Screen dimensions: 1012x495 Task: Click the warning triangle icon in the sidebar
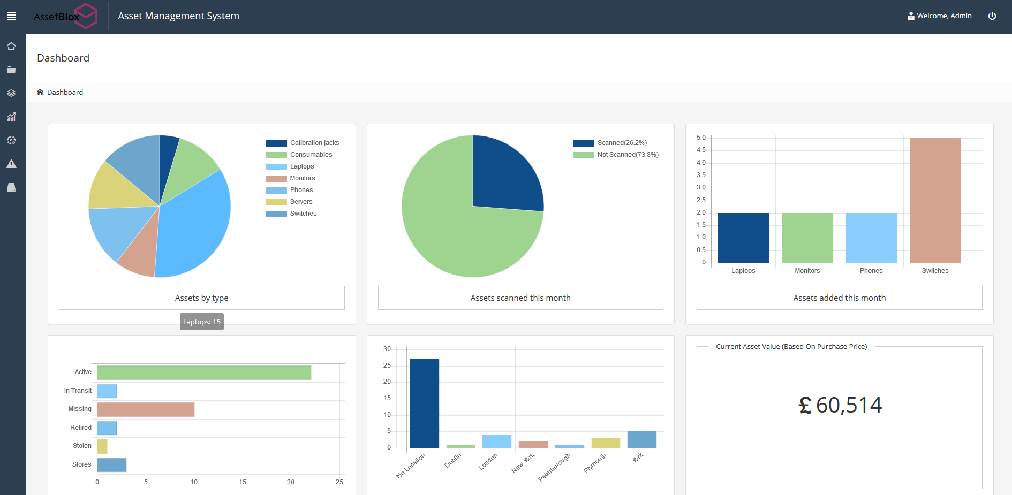(x=11, y=164)
